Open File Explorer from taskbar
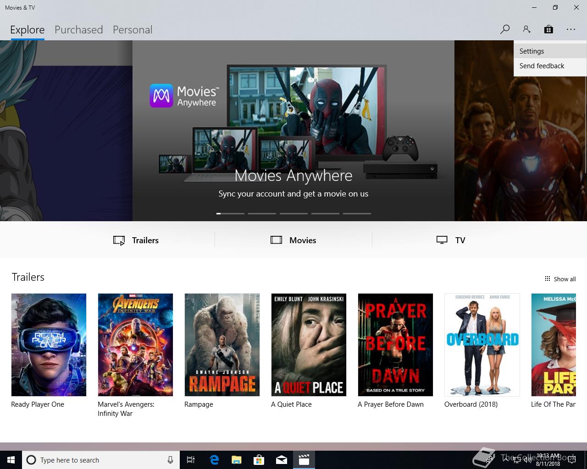 click(237, 460)
